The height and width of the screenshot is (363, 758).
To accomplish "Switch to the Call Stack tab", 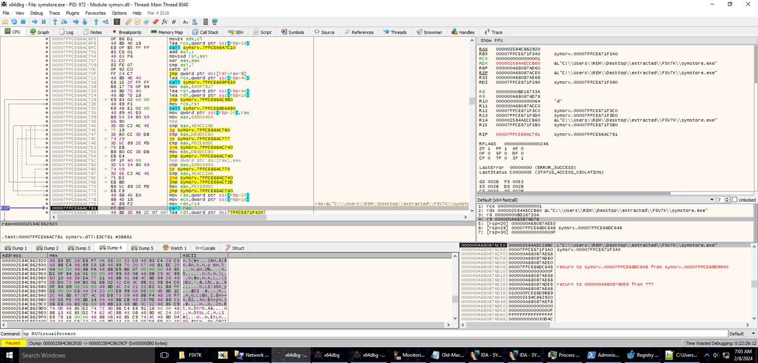I will [x=205, y=32].
